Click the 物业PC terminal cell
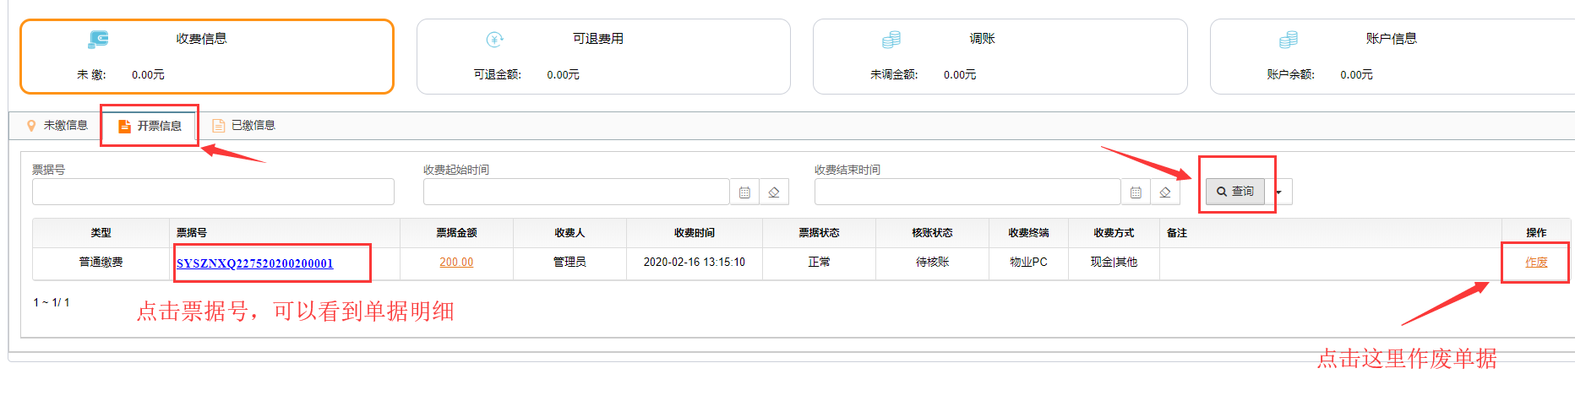The width and height of the screenshot is (1575, 401). coord(1028,263)
